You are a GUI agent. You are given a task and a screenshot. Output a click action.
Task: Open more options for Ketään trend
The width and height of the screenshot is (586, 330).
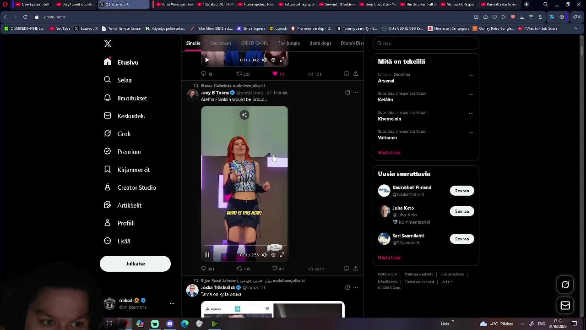pos(471,94)
